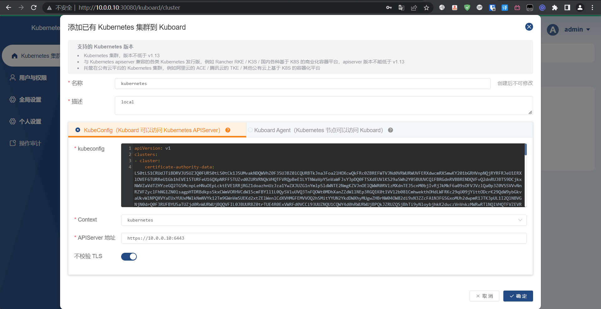Open the Chrome three-dot menu
The width and height of the screenshot is (601, 309).
592,7
